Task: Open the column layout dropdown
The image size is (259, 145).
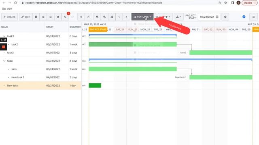Action: (158, 17)
